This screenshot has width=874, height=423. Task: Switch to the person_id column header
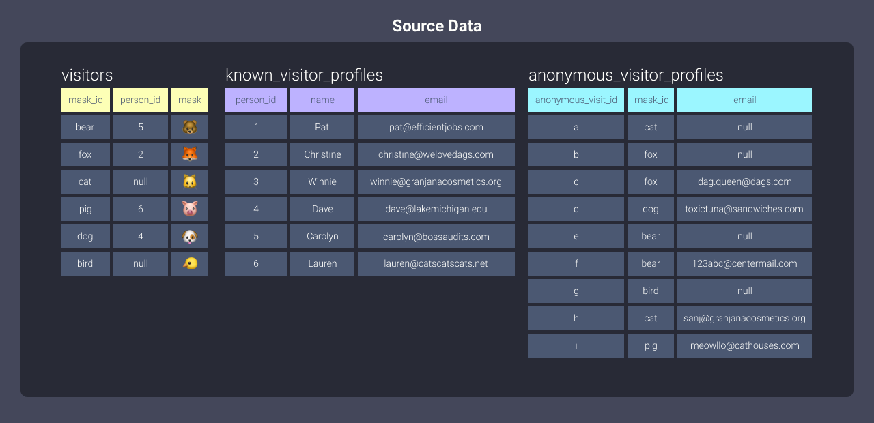(140, 100)
